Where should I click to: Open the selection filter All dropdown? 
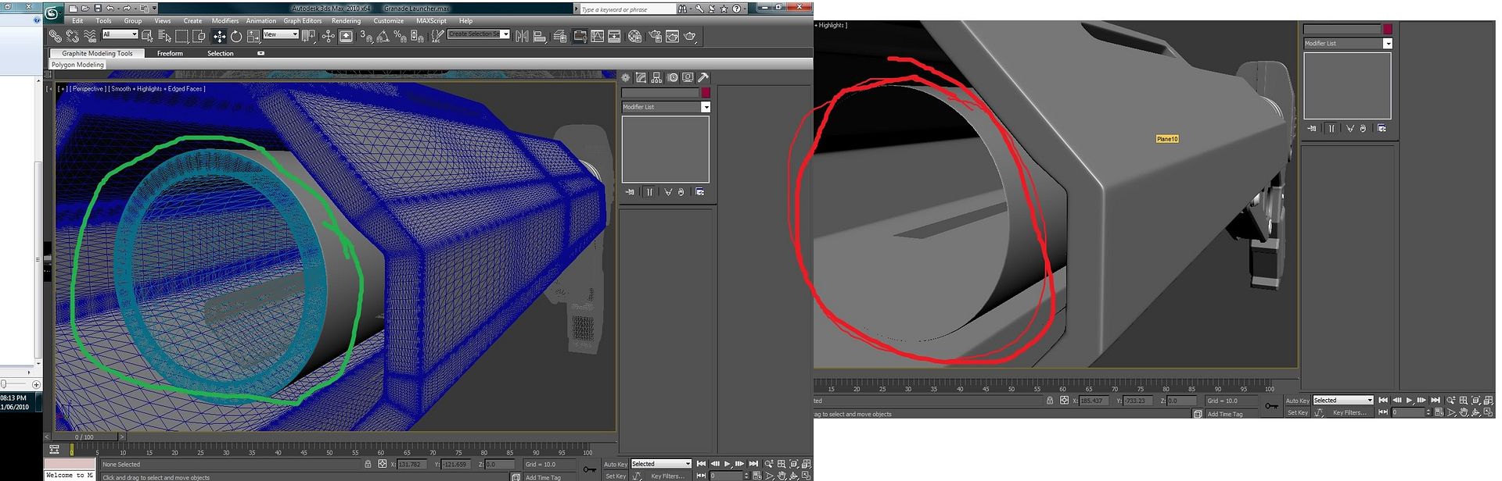pos(120,34)
